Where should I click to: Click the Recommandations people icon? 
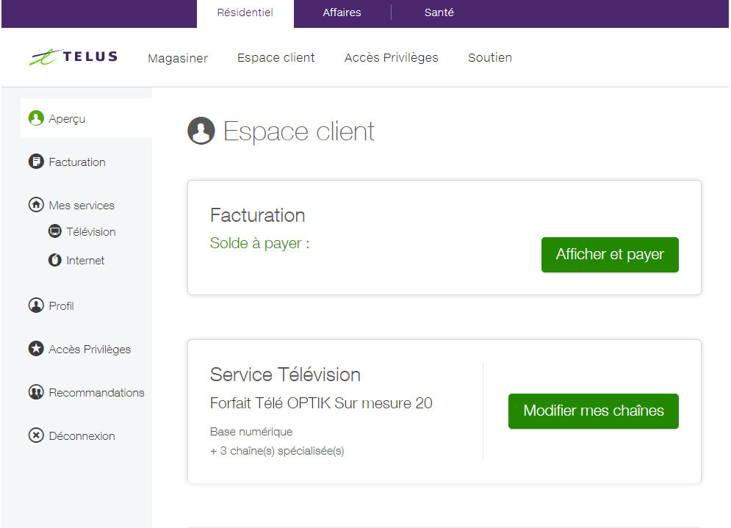(36, 392)
